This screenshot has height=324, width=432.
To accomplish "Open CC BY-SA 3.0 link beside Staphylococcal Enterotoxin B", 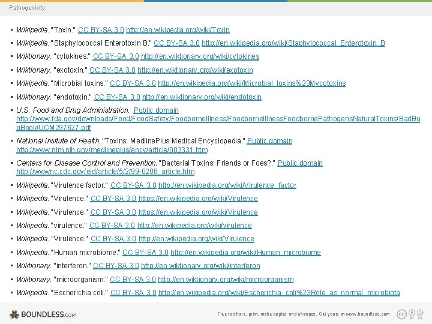I will click(176, 43).
